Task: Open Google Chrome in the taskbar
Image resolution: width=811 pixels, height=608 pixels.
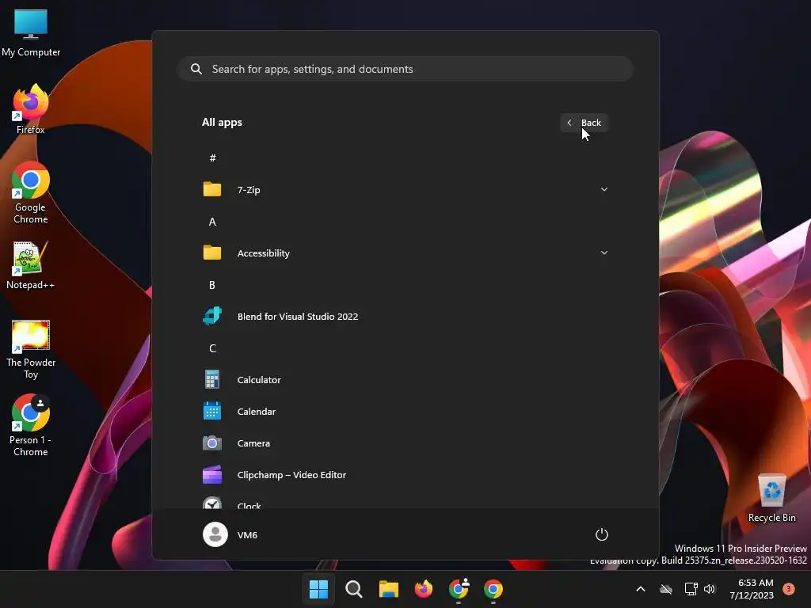Action: (493, 589)
